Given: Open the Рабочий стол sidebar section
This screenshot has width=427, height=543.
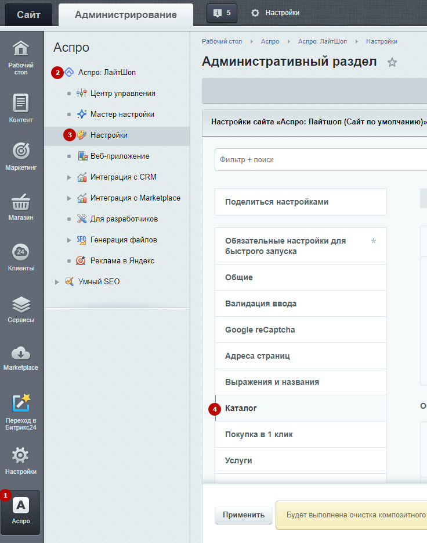Looking at the screenshot, I should point(21,58).
